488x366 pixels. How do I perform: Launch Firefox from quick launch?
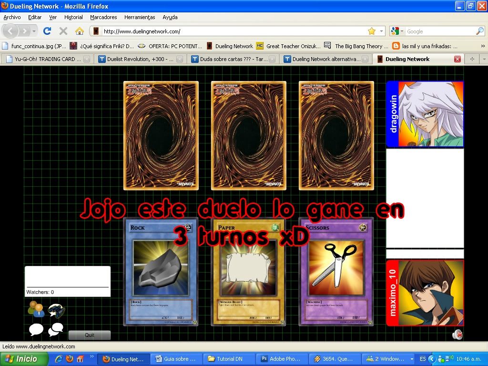[x=70, y=359]
